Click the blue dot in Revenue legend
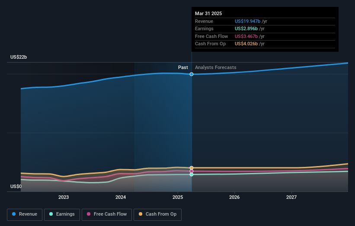 coord(14,214)
